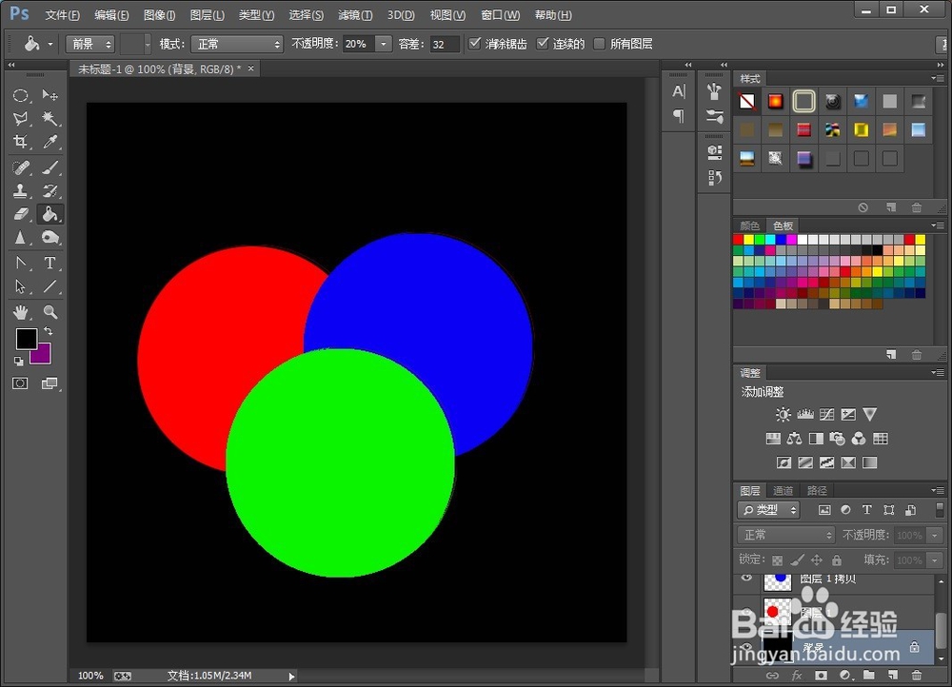Image resolution: width=952 pixels, height=687 pixels.
Task: Enable all layers checkbox (所有图层)
Action: coord(599,44)
